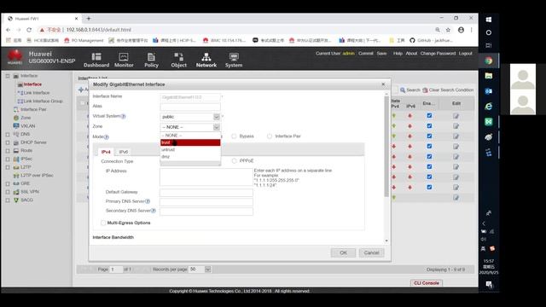Switch to the IPv4 tab
Image resolution: width=546 pixels, height=307 pixels.
pyautogui.click(x=106, y=152)
